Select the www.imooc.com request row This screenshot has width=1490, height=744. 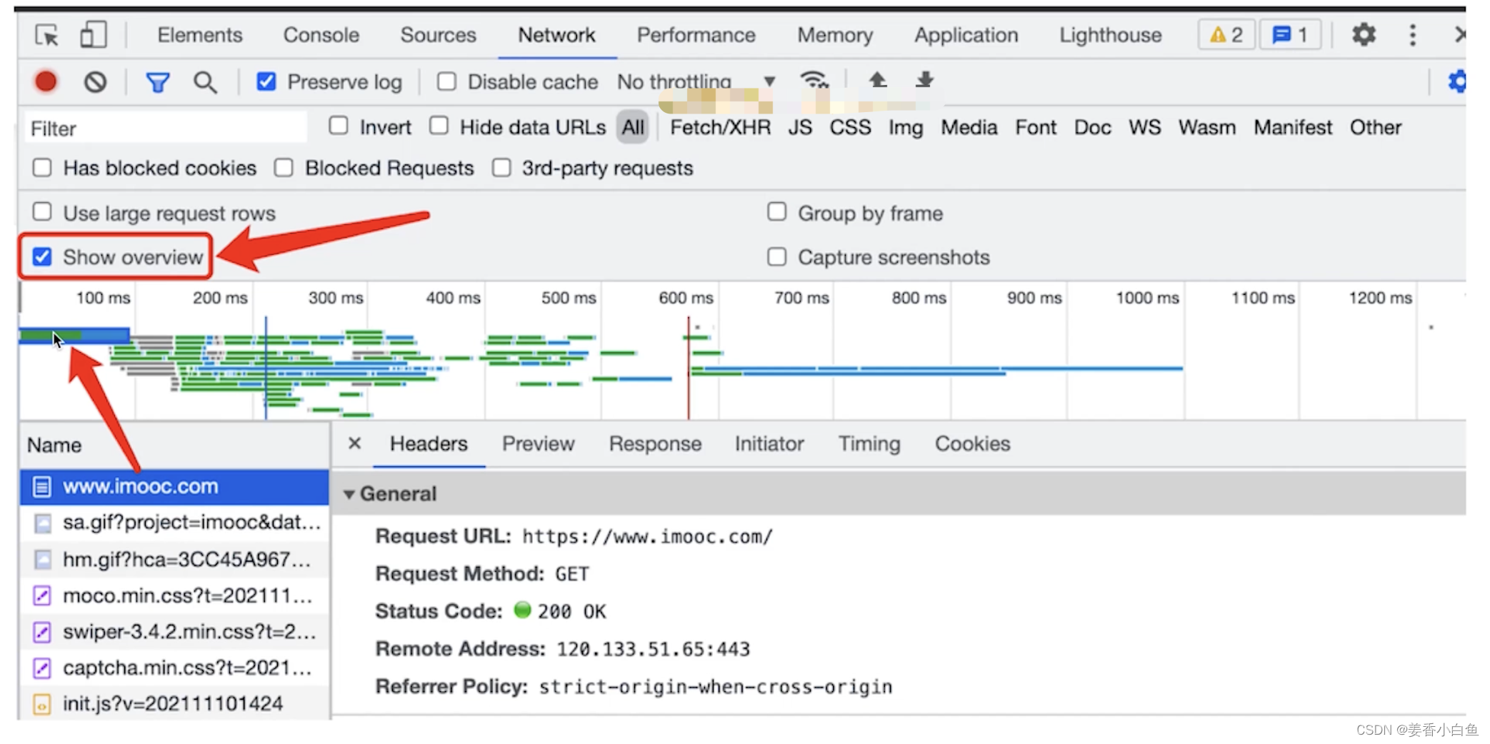click(174, 487)
